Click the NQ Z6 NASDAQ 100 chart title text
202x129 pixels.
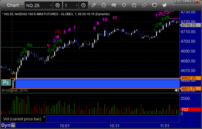pos(56,14)
